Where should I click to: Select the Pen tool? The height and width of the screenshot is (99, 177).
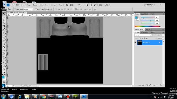pos(4,56)
